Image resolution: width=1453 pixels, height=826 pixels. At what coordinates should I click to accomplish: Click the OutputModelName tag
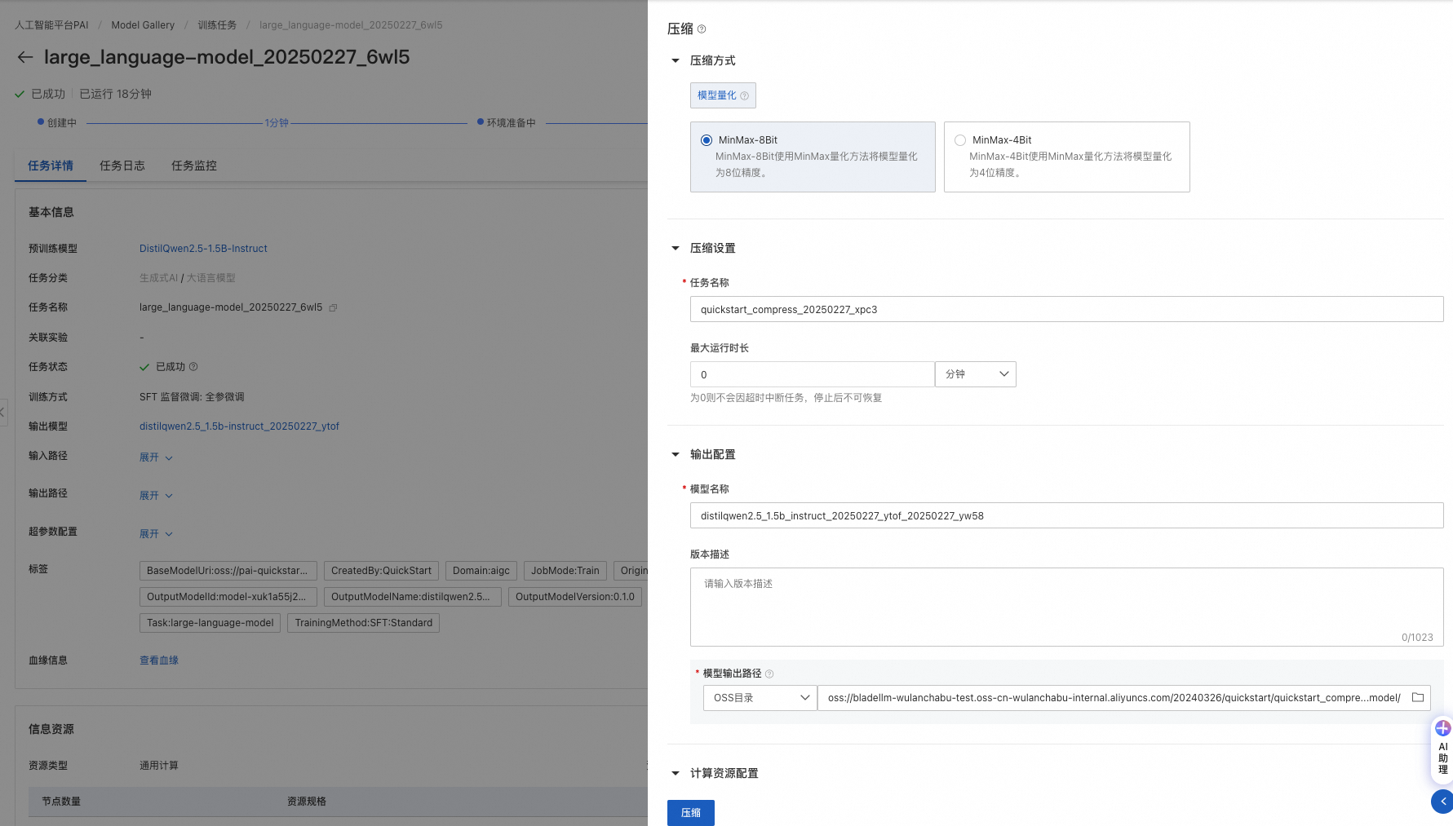[x=412, y=597]
